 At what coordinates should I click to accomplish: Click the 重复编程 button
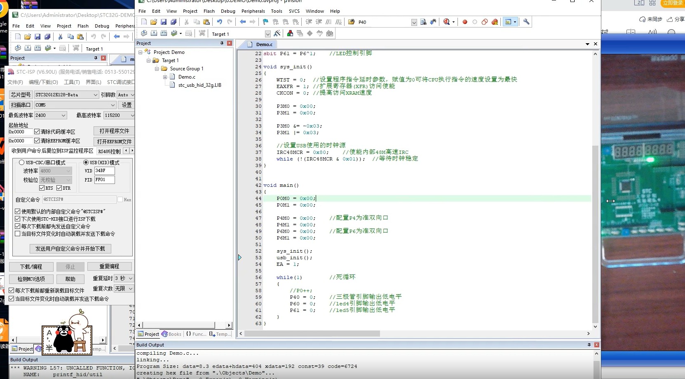(x=109, y=267)
